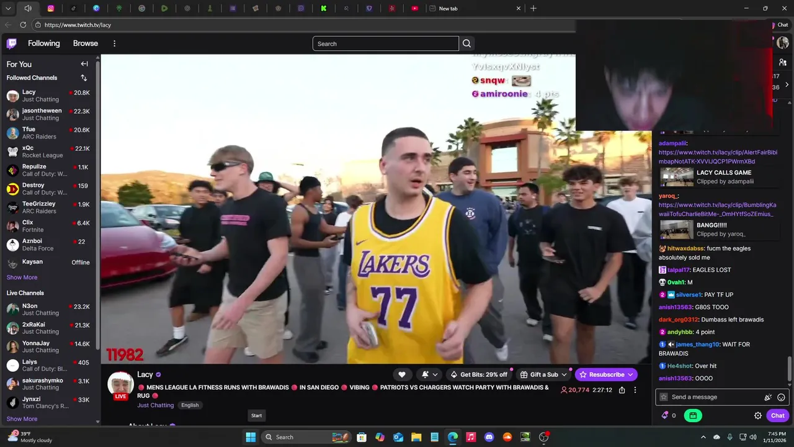Click the magnifier search button
The height and width of the screenshot is (447, 794).
(x=467, y=43)
